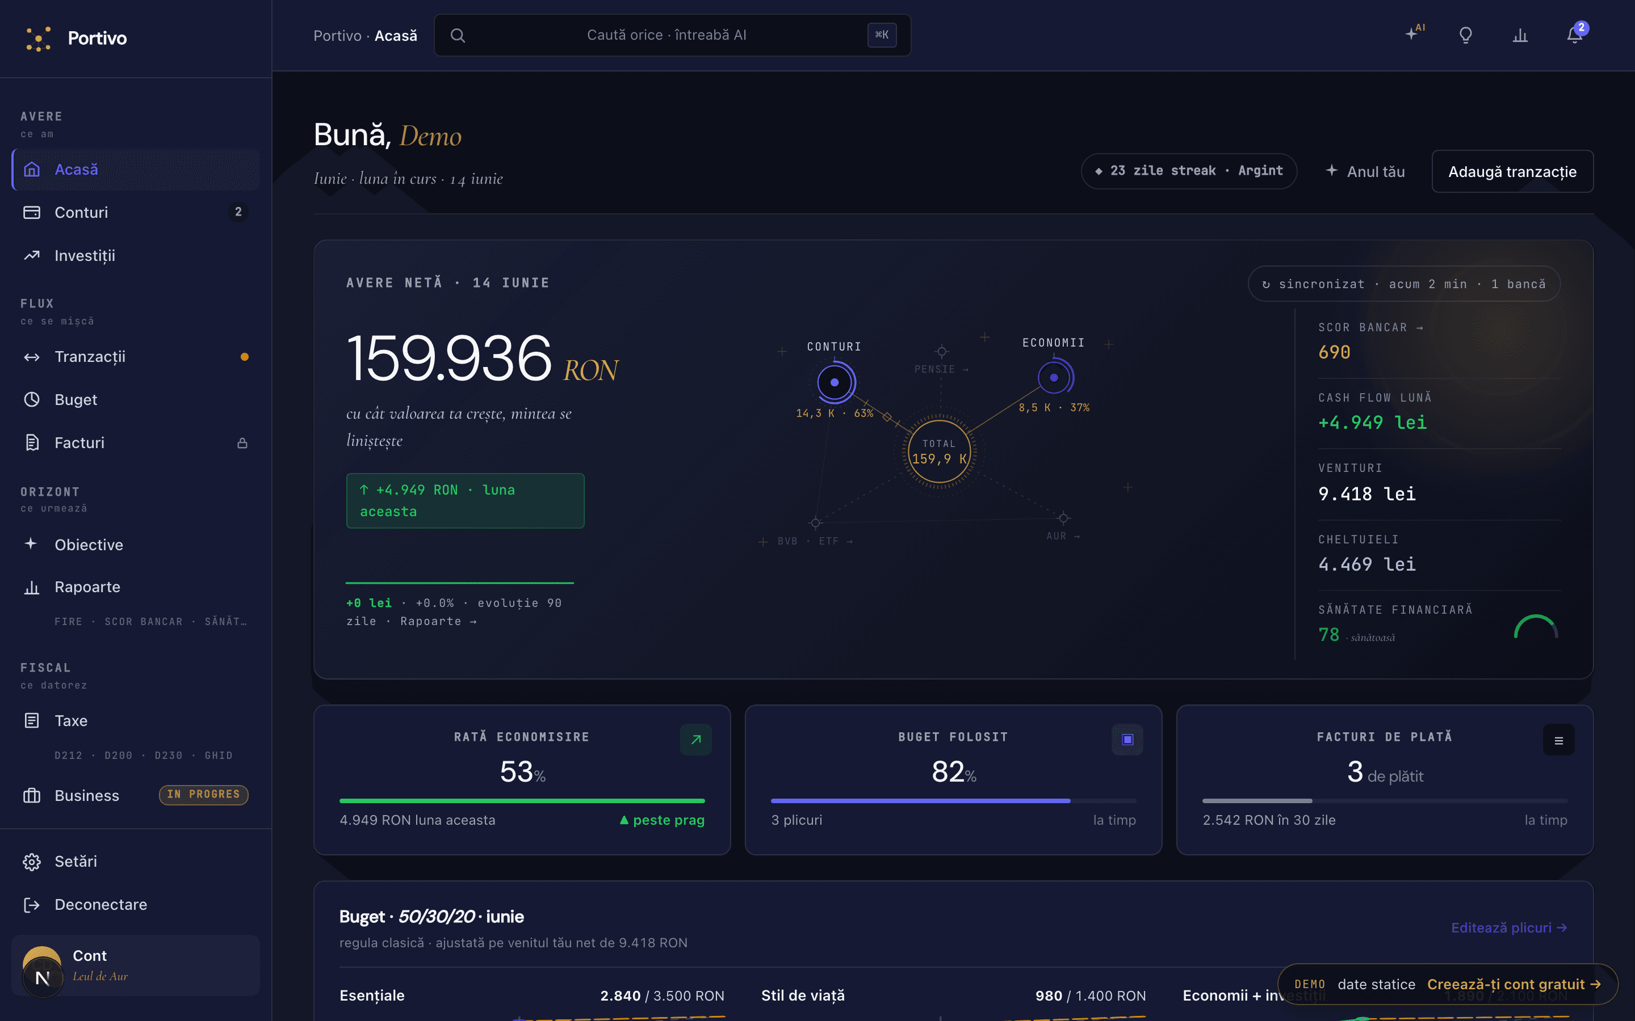
Task: Follow the Editează plicuri link
Action: point(1508,928)
